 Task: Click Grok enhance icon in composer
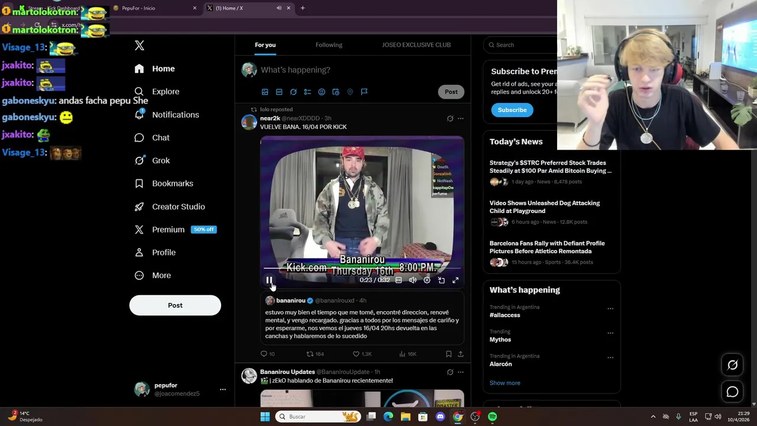(293, 92)
